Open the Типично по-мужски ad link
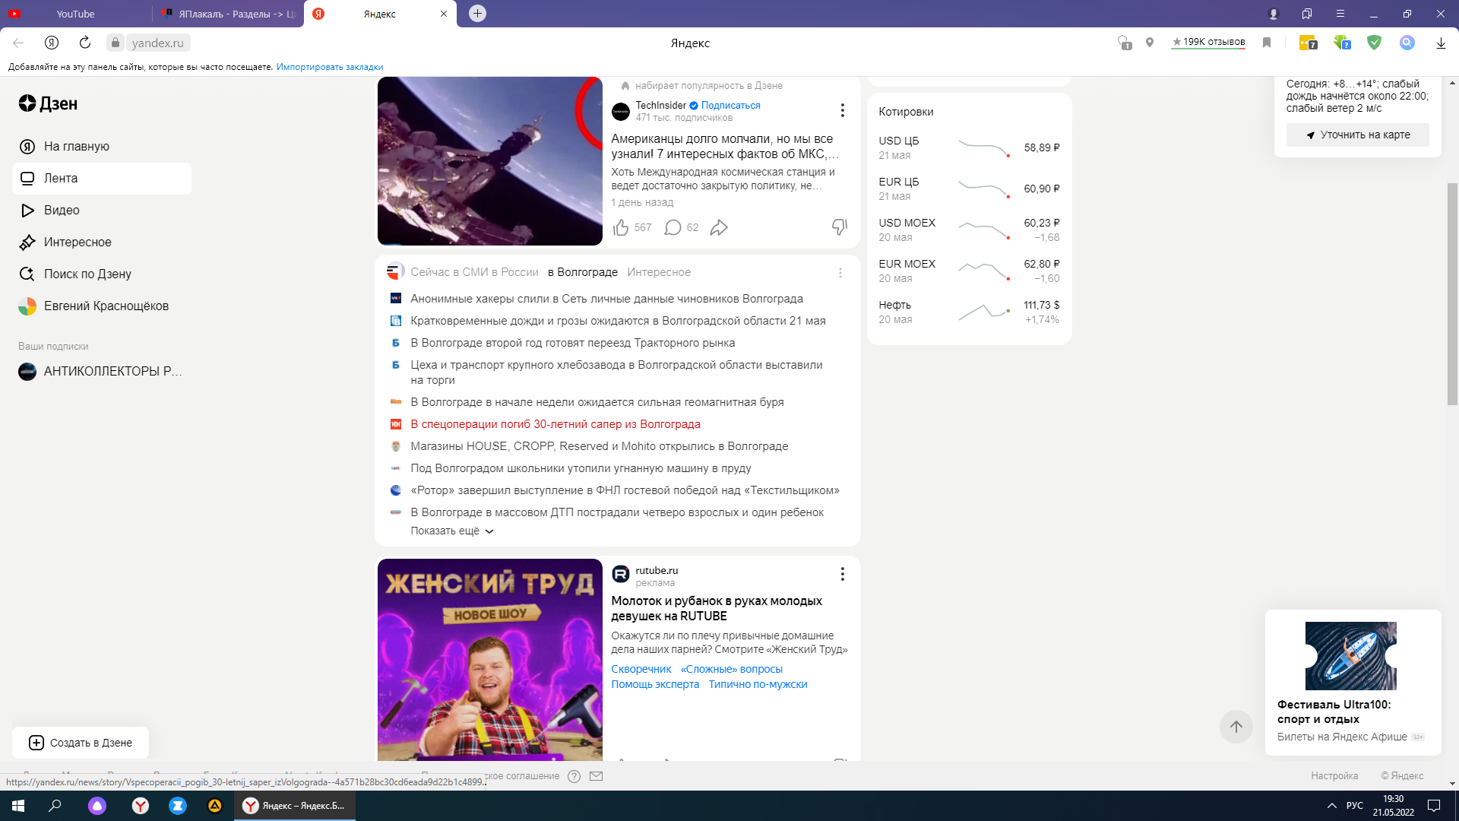 coord(758,685)
